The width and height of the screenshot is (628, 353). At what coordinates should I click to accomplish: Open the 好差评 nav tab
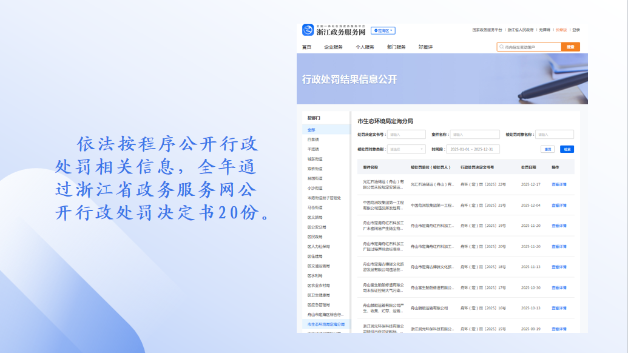point(425,47)
